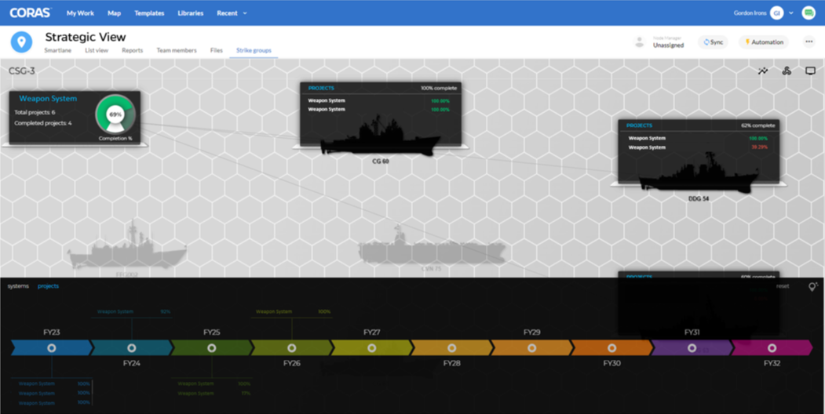Viewport: 825px width, 414px height.
Task: Click the 62% complete label on DDG 54
Action: [757, 125]
